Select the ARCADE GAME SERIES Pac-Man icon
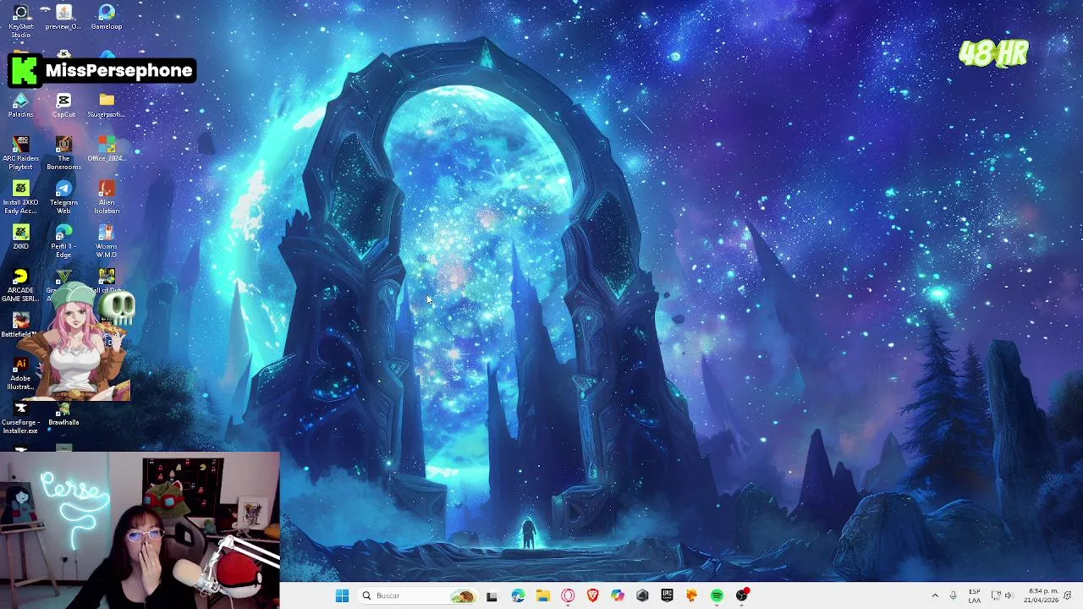This screenshot has height=609, width=1083. [20, 285]
